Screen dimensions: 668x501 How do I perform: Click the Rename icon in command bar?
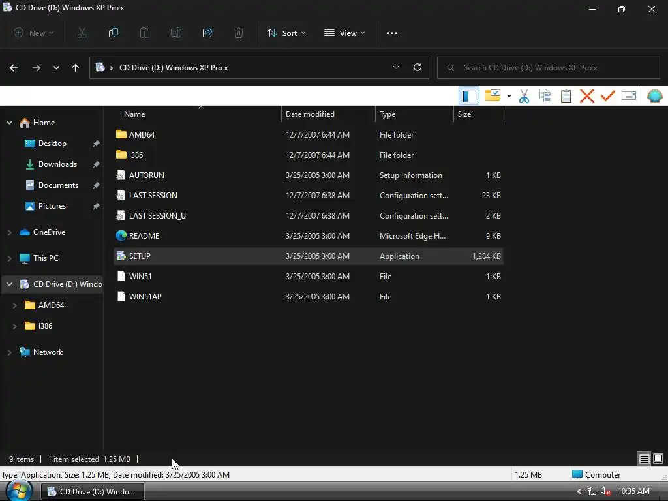[x=176, y=33]
